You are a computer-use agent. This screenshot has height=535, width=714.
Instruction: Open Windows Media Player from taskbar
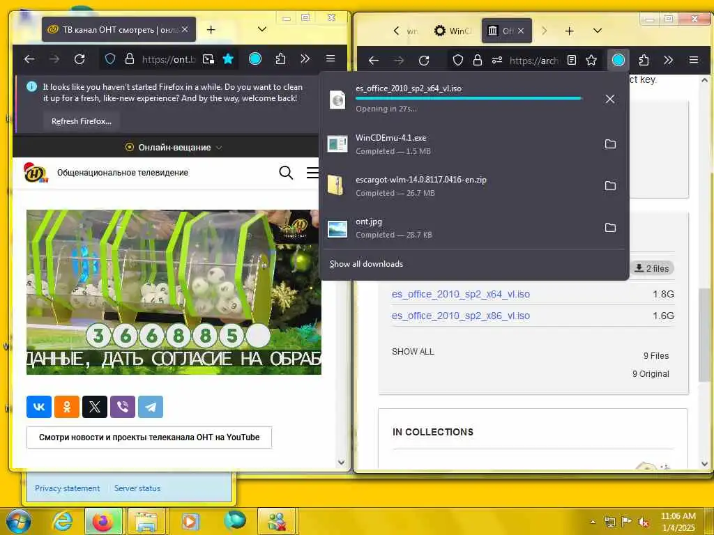(x=191, y=521)
